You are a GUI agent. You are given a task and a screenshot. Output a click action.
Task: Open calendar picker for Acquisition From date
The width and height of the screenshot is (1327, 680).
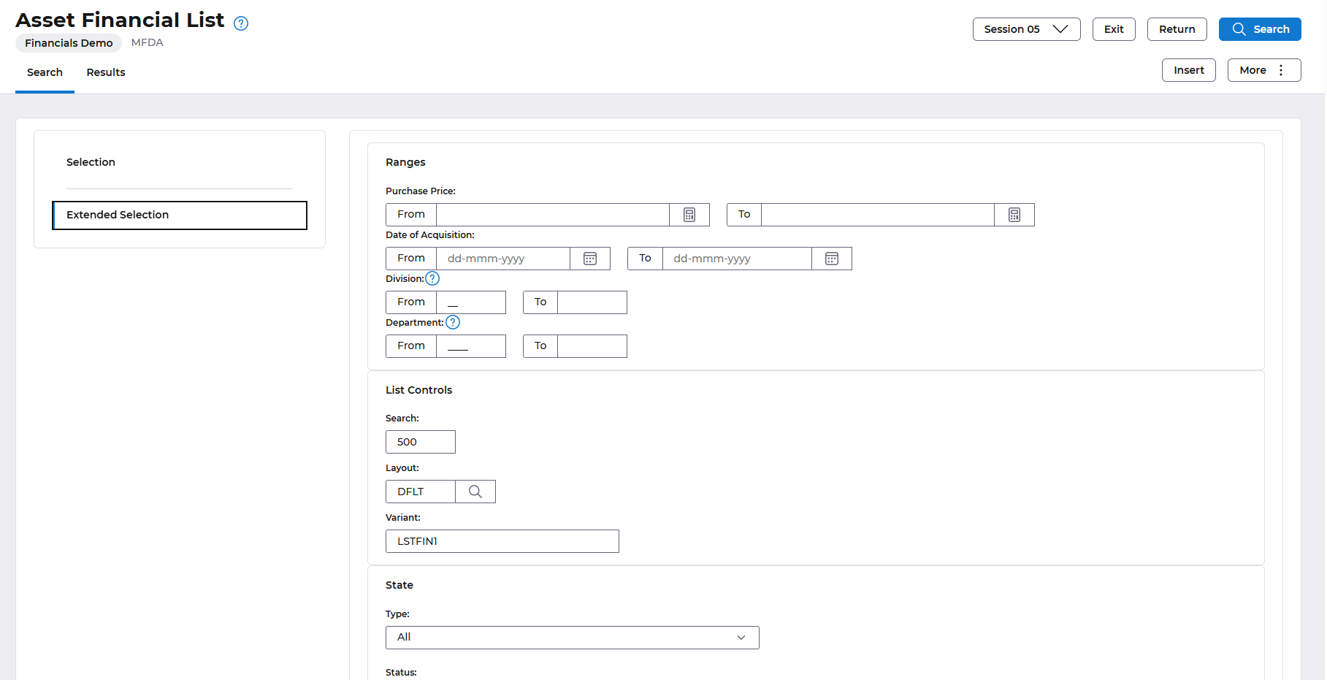click(x=590, y=259)
